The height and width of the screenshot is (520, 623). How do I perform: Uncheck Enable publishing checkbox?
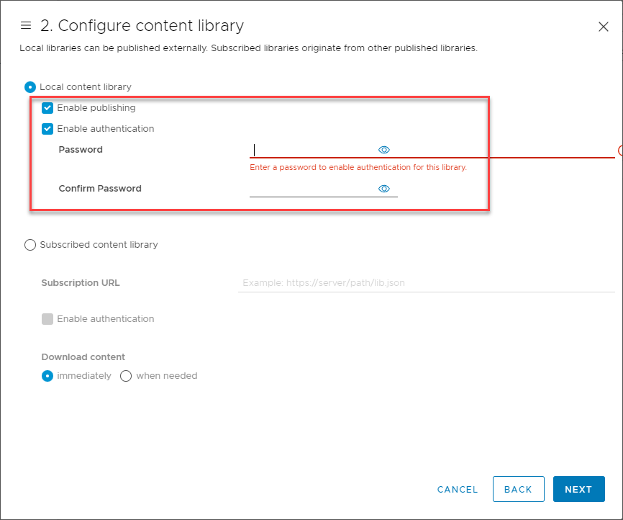(47, 108)
